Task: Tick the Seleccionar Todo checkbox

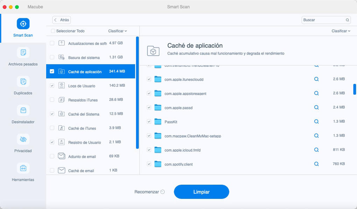Action: point(53,31)
